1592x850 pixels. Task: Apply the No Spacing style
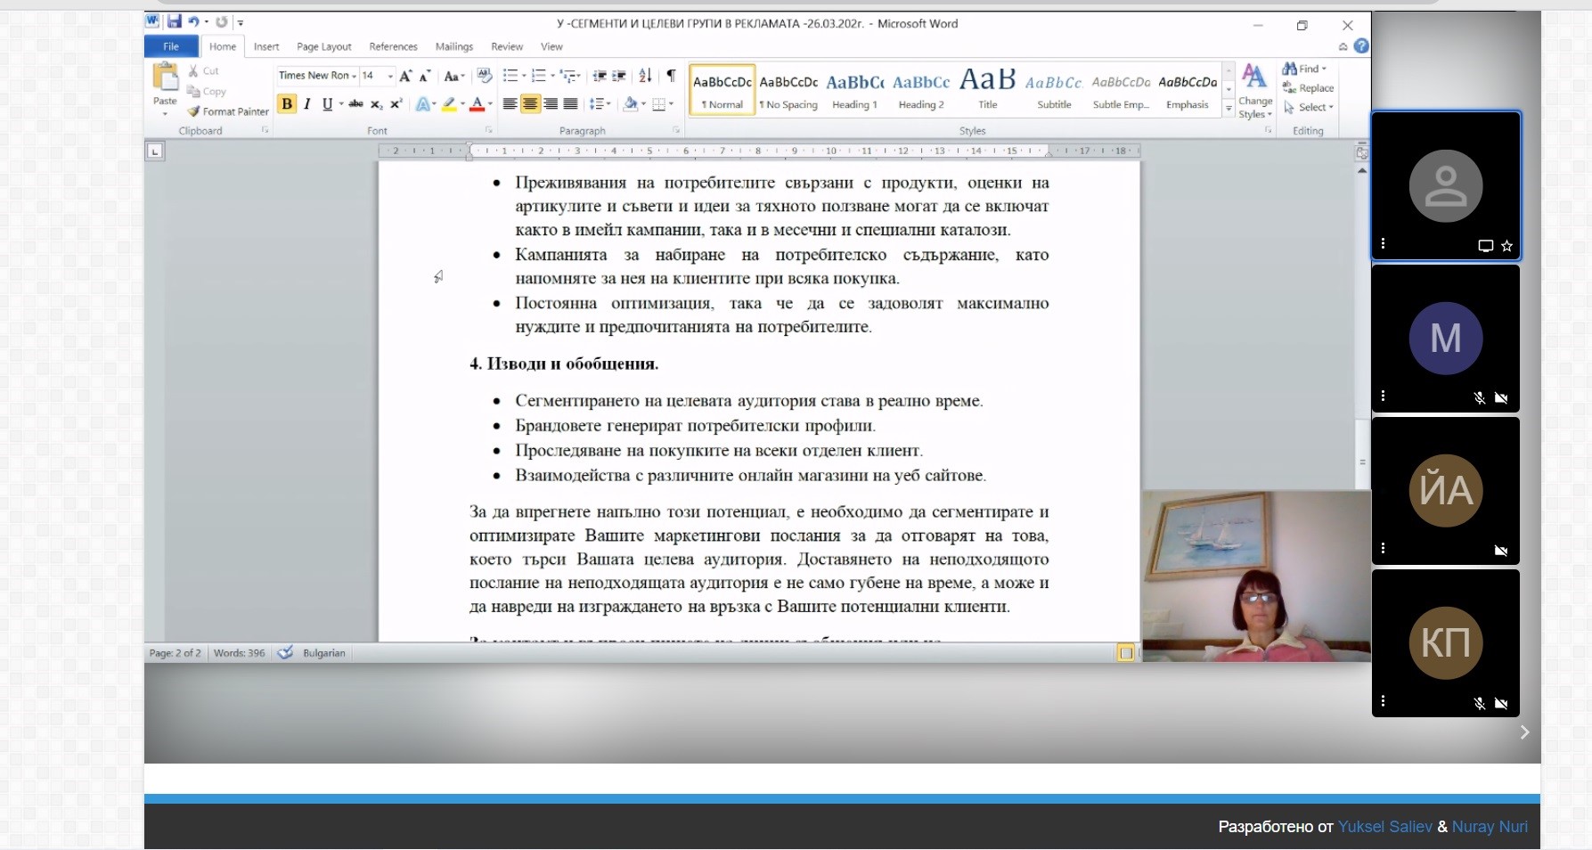click(788, 90)
